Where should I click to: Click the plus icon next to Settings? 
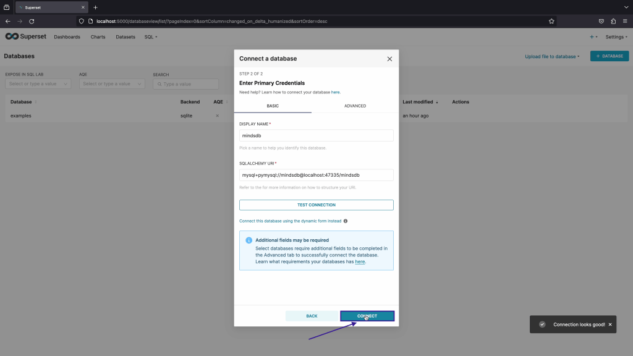coord(593,37)
